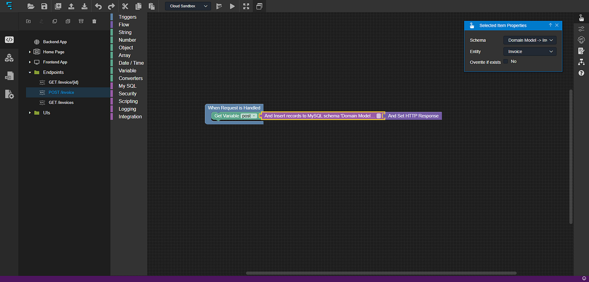This screenshot has width=589, height=282.
Task: Click the Run play button in toolbar
Action: click(x=232, y=7)
